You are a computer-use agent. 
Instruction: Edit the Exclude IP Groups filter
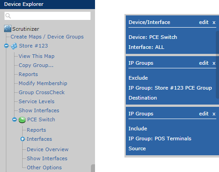[204, 63]
